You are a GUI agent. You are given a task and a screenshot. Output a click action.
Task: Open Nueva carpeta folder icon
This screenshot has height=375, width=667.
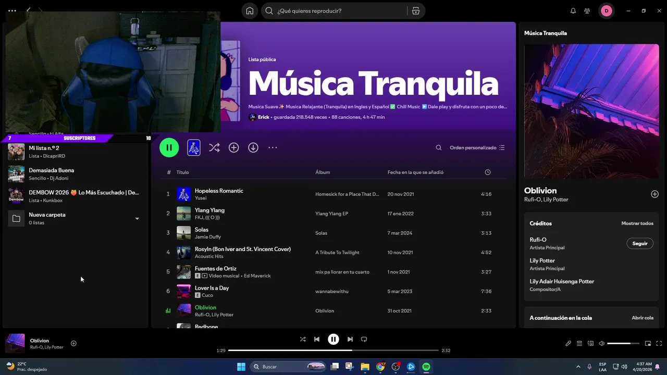tap(16, 218)
